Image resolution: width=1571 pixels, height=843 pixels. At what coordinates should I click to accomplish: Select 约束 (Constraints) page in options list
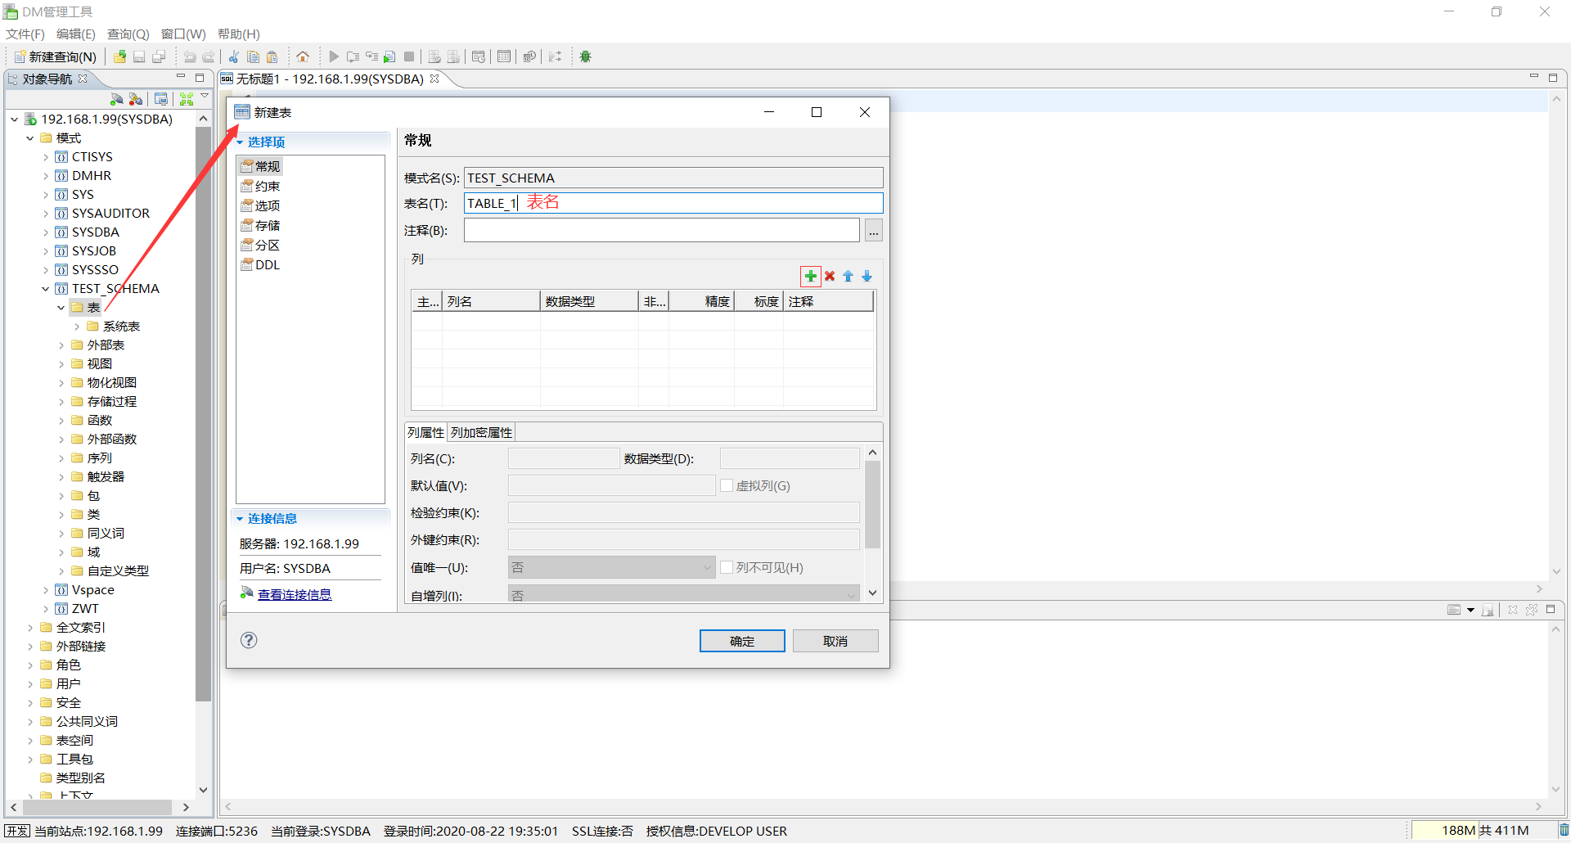coord(261,186)
